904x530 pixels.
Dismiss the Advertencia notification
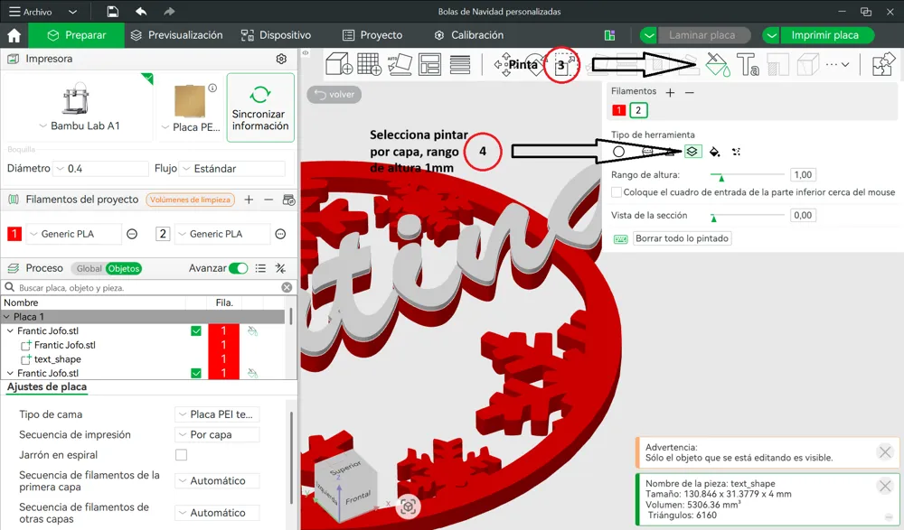coord(885,452)
